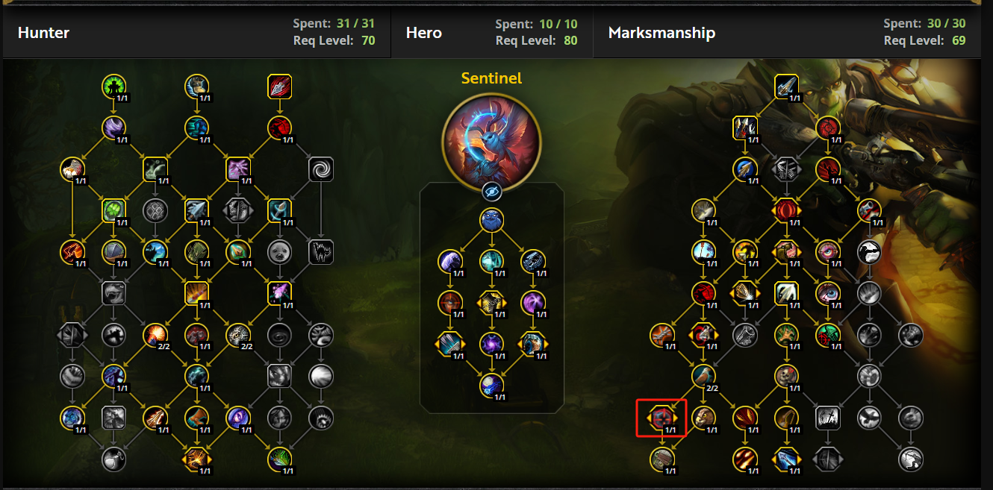Toggle the gray seal-face talent node

coord(280,252)
